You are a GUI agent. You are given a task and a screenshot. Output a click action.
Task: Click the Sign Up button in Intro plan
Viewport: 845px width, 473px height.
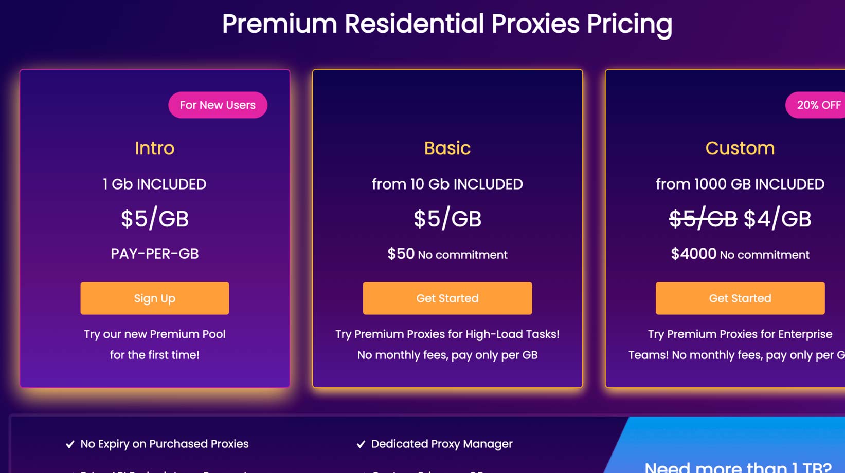click(154, 298)
